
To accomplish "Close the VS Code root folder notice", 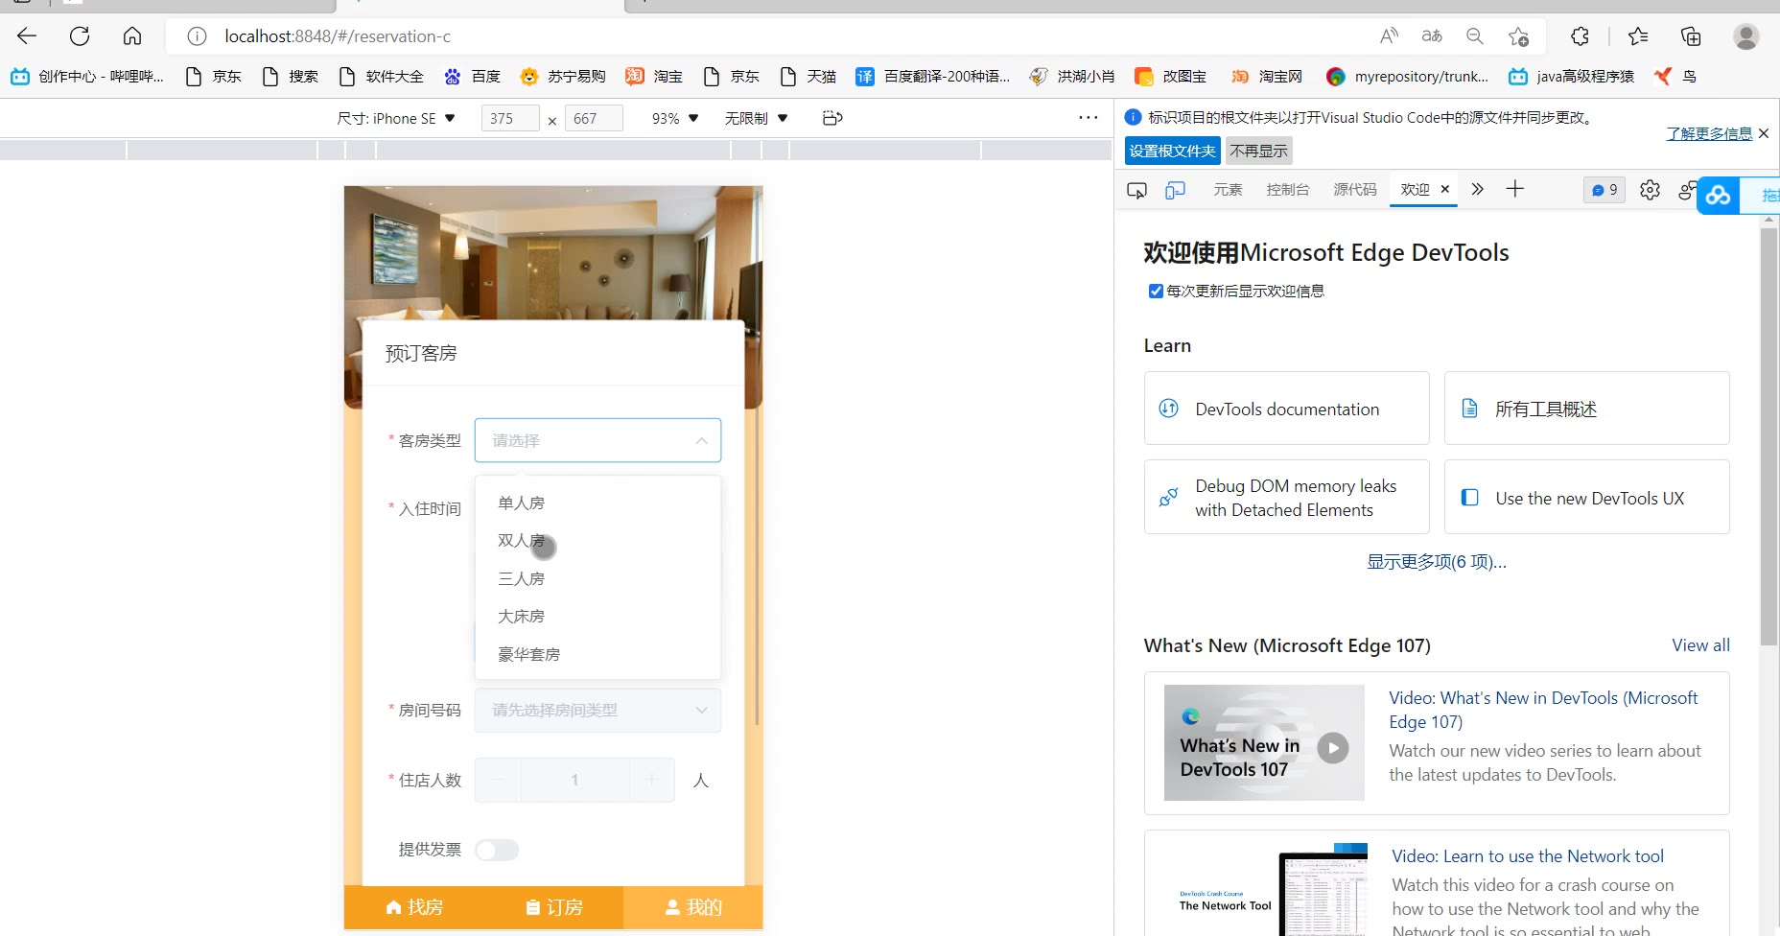I will click(1764, 133).
